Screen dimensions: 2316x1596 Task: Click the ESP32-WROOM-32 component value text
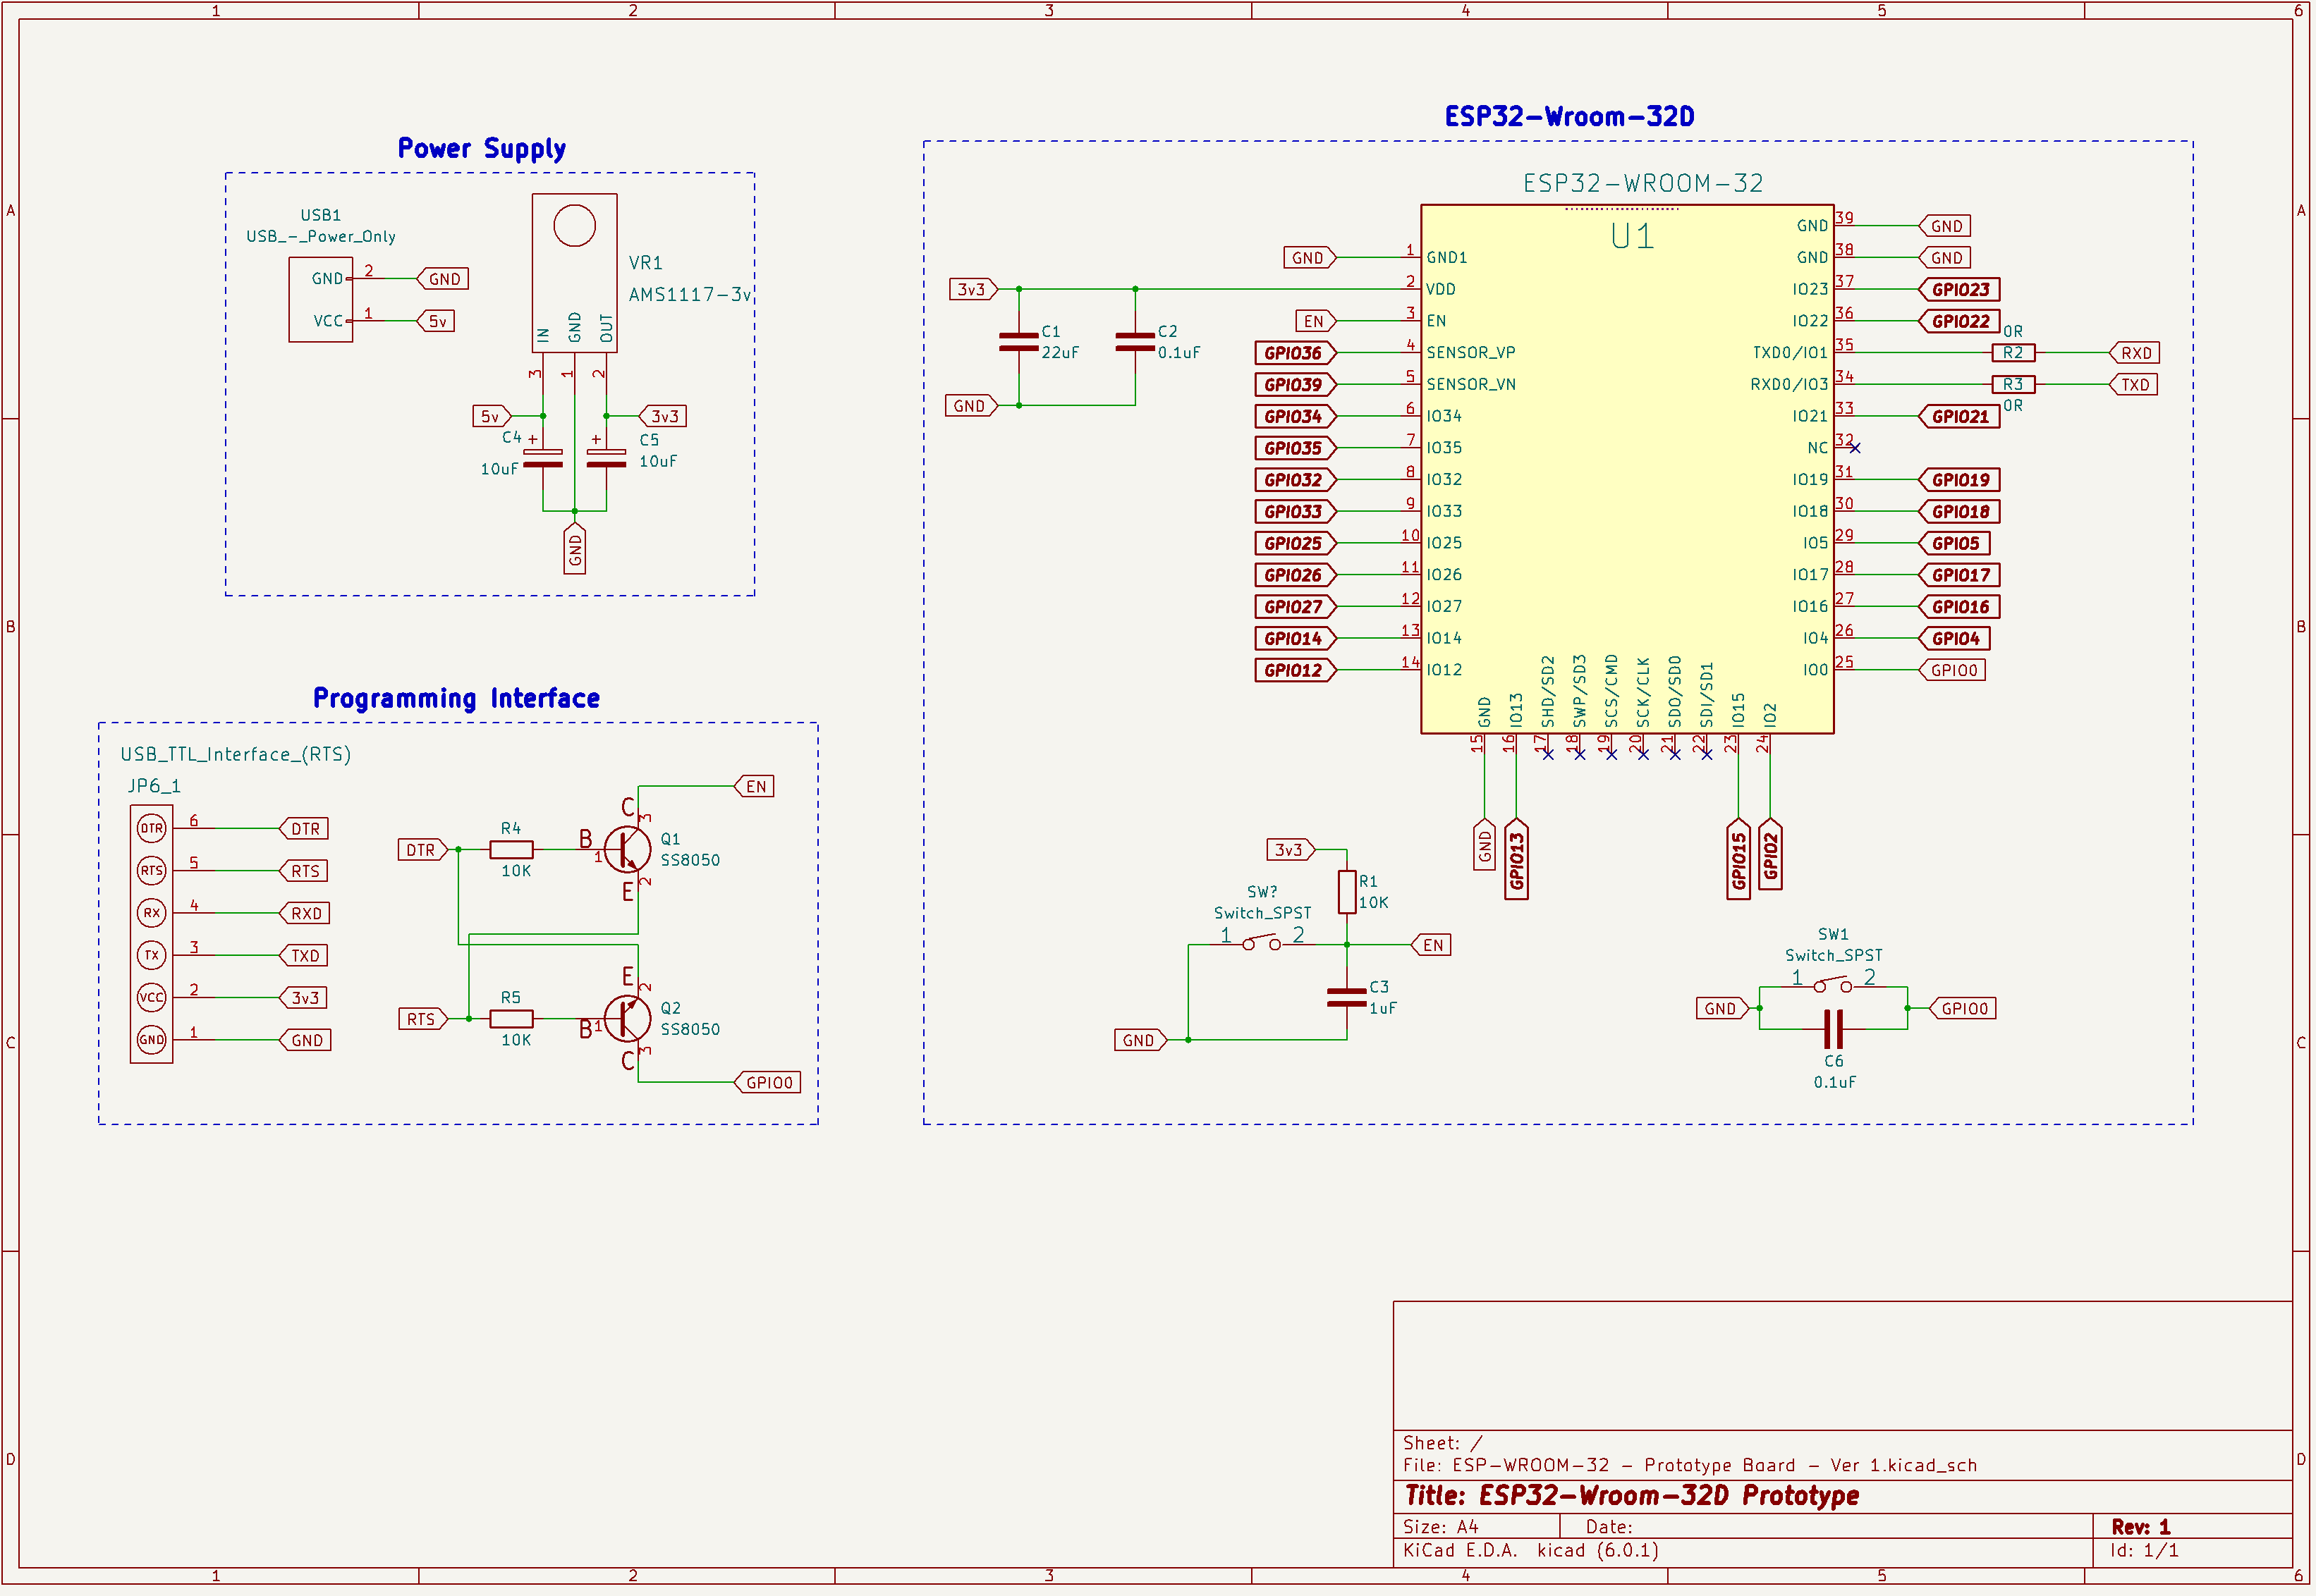point(1642,184)
